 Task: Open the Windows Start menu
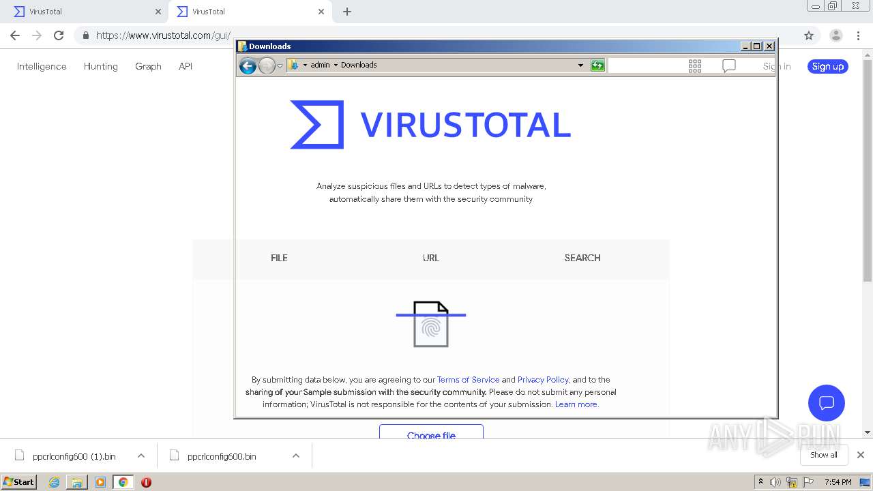click(x=19, y=481)
